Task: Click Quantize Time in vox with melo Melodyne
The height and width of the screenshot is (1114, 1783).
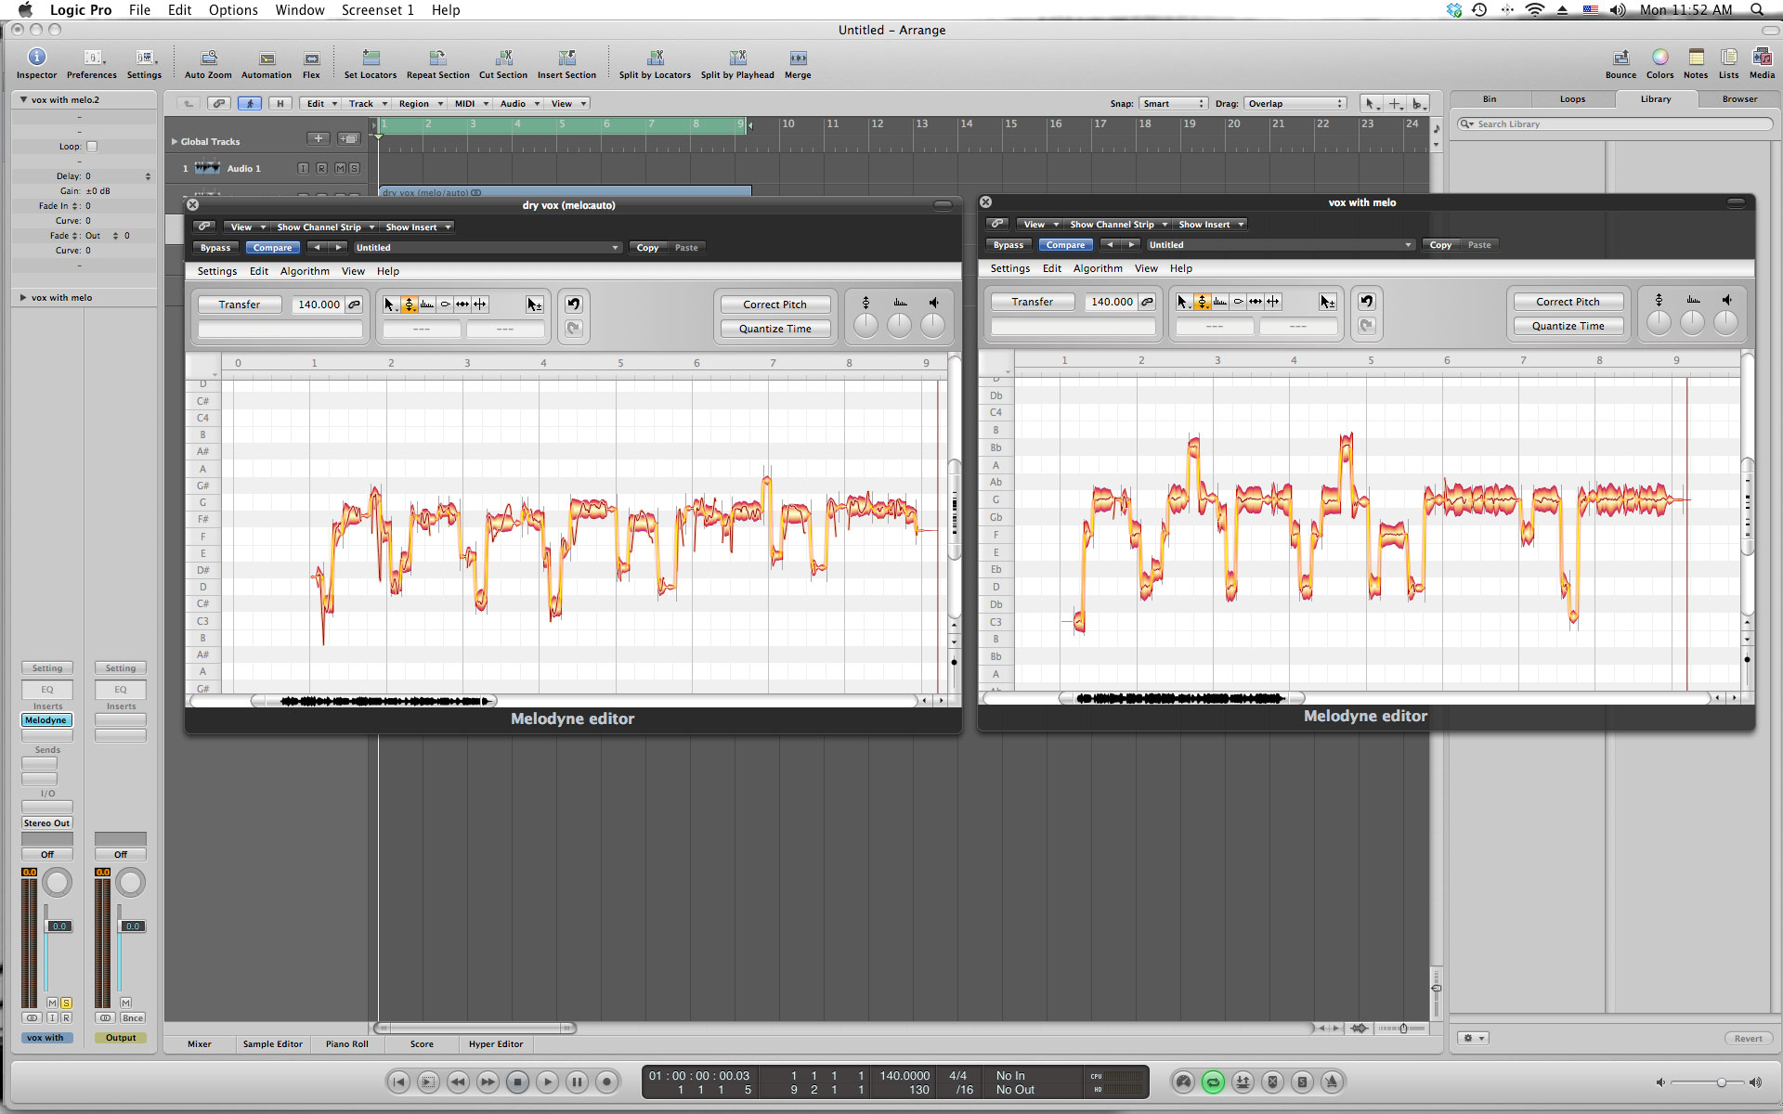Action: (x=1568, y=326)
